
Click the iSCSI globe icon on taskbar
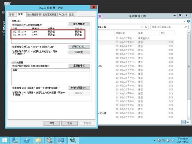(x=73, y=140)
